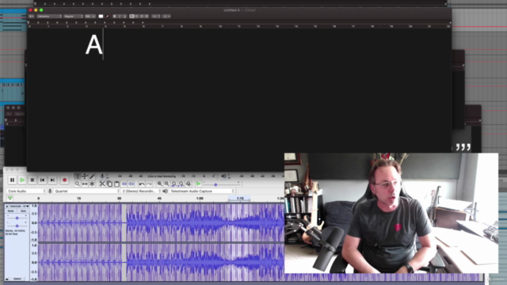Click the track Select button in Audacity
507x285 pixels.
point(17,279)
